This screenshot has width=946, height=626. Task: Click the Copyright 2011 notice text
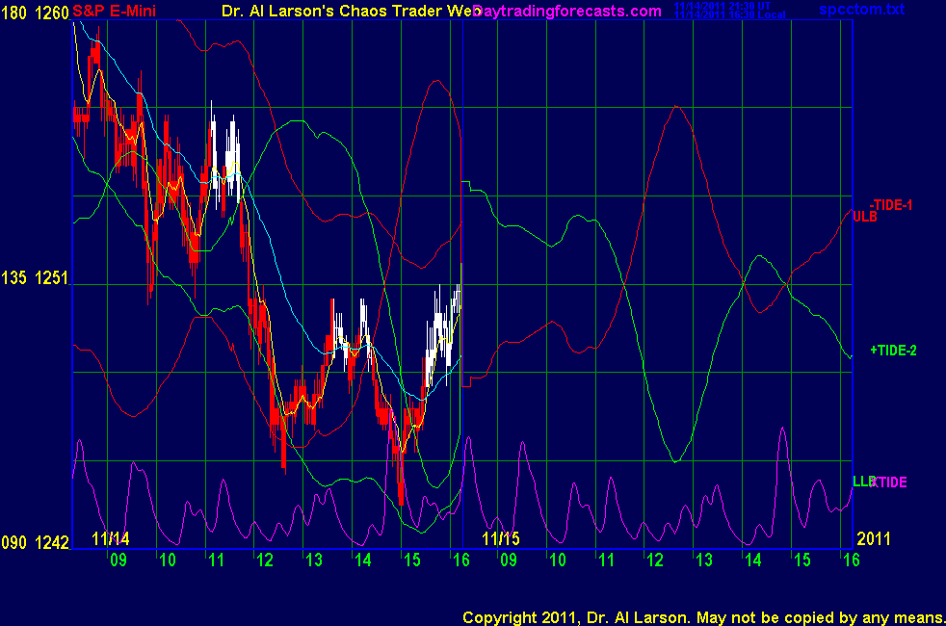tap(702, 616)
